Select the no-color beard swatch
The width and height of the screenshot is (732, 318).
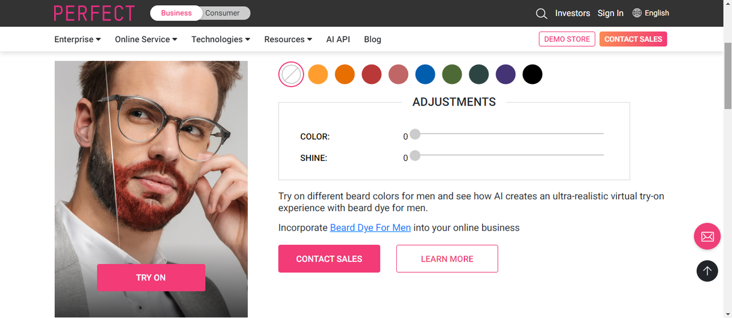[291, 74]
